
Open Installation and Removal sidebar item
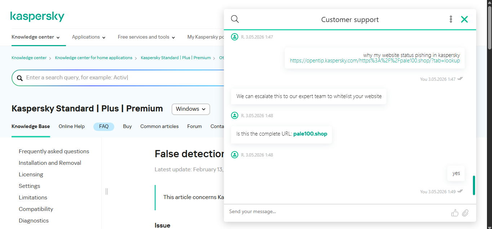(50, 163)
